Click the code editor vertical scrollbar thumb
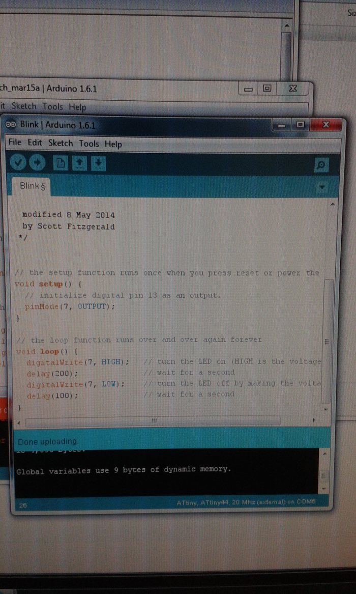 [327, 341]
